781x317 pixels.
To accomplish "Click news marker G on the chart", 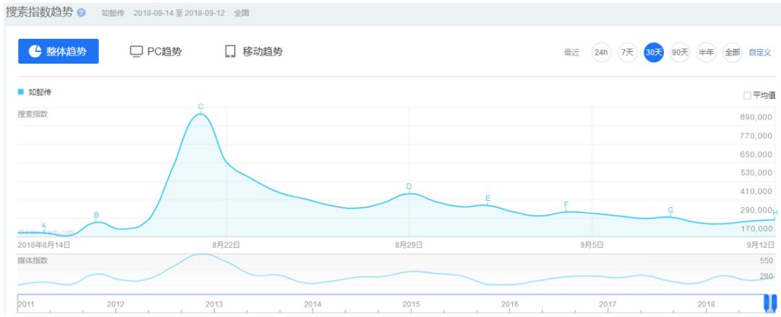I will pyautogui.click(x=670, y=211).
